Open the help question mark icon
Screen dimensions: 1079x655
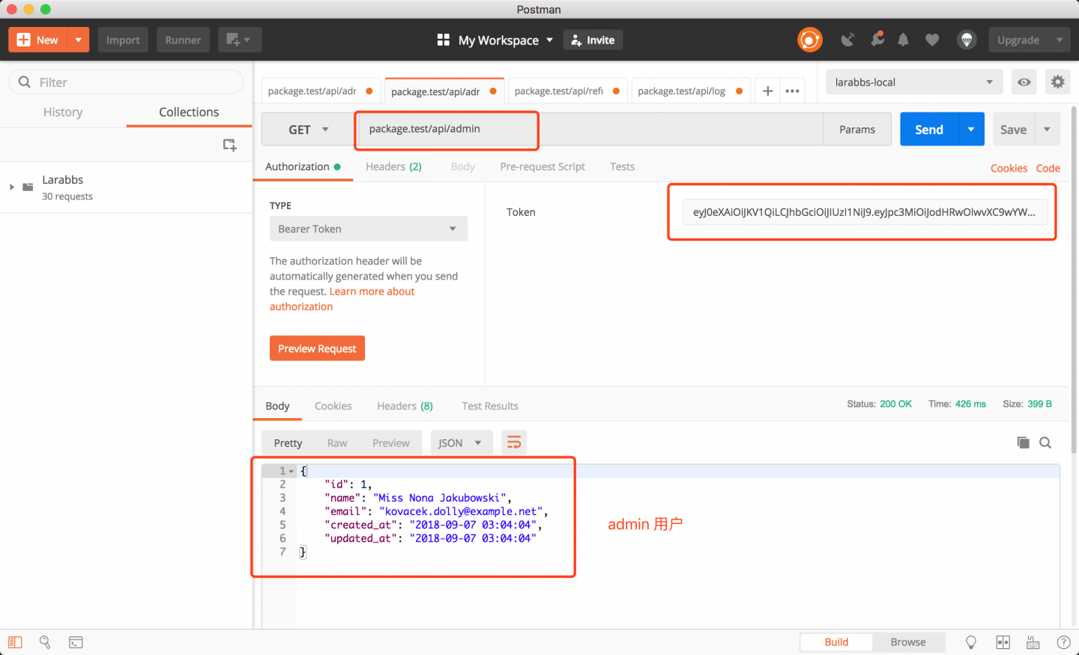(x=1063, y=642)
